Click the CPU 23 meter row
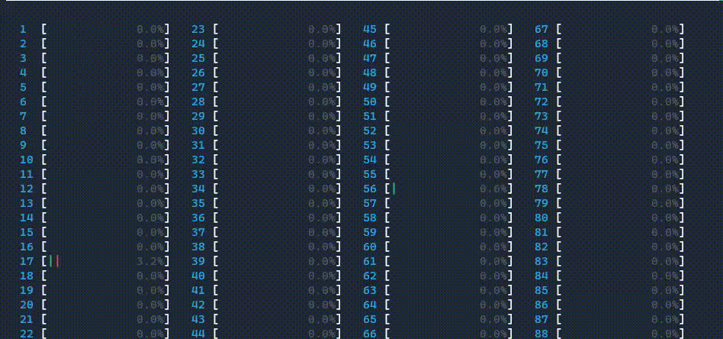The image size is (723, 339). [277, 30]
